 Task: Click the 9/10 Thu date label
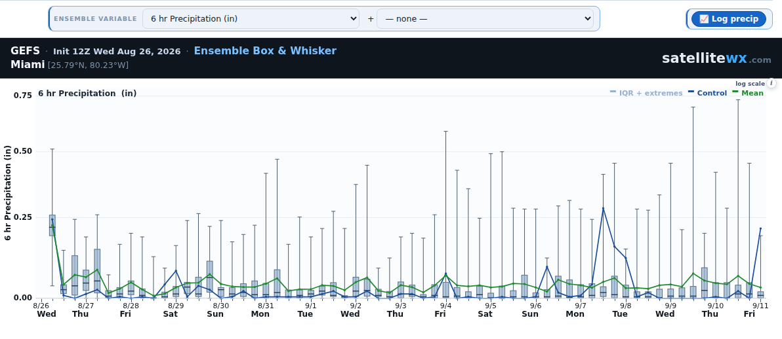(712, 310)
